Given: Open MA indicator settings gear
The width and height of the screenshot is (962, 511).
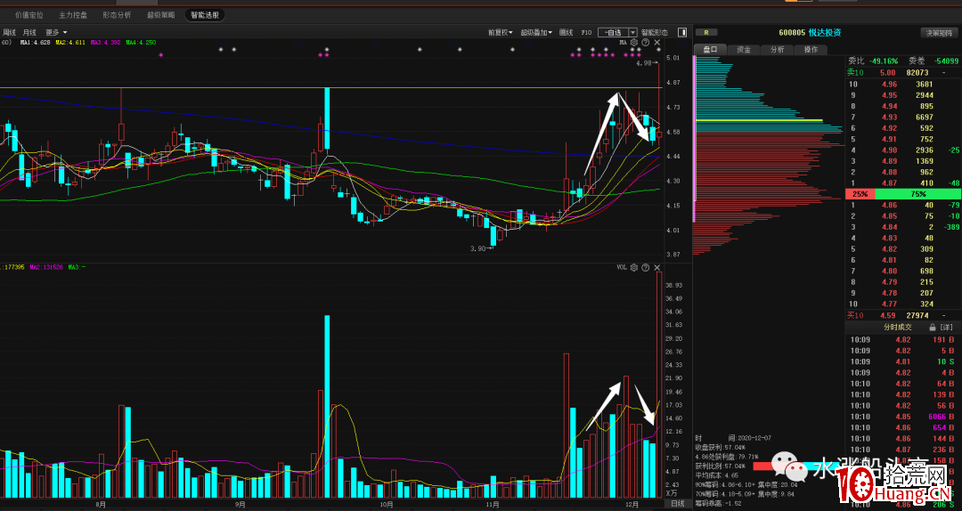Looking at the screenshot, I should (634, 42).
